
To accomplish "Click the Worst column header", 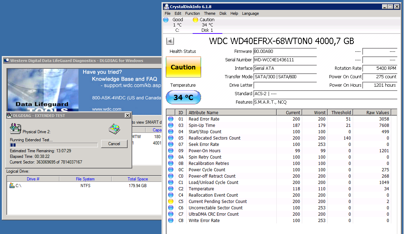I will tap(315, 112).
